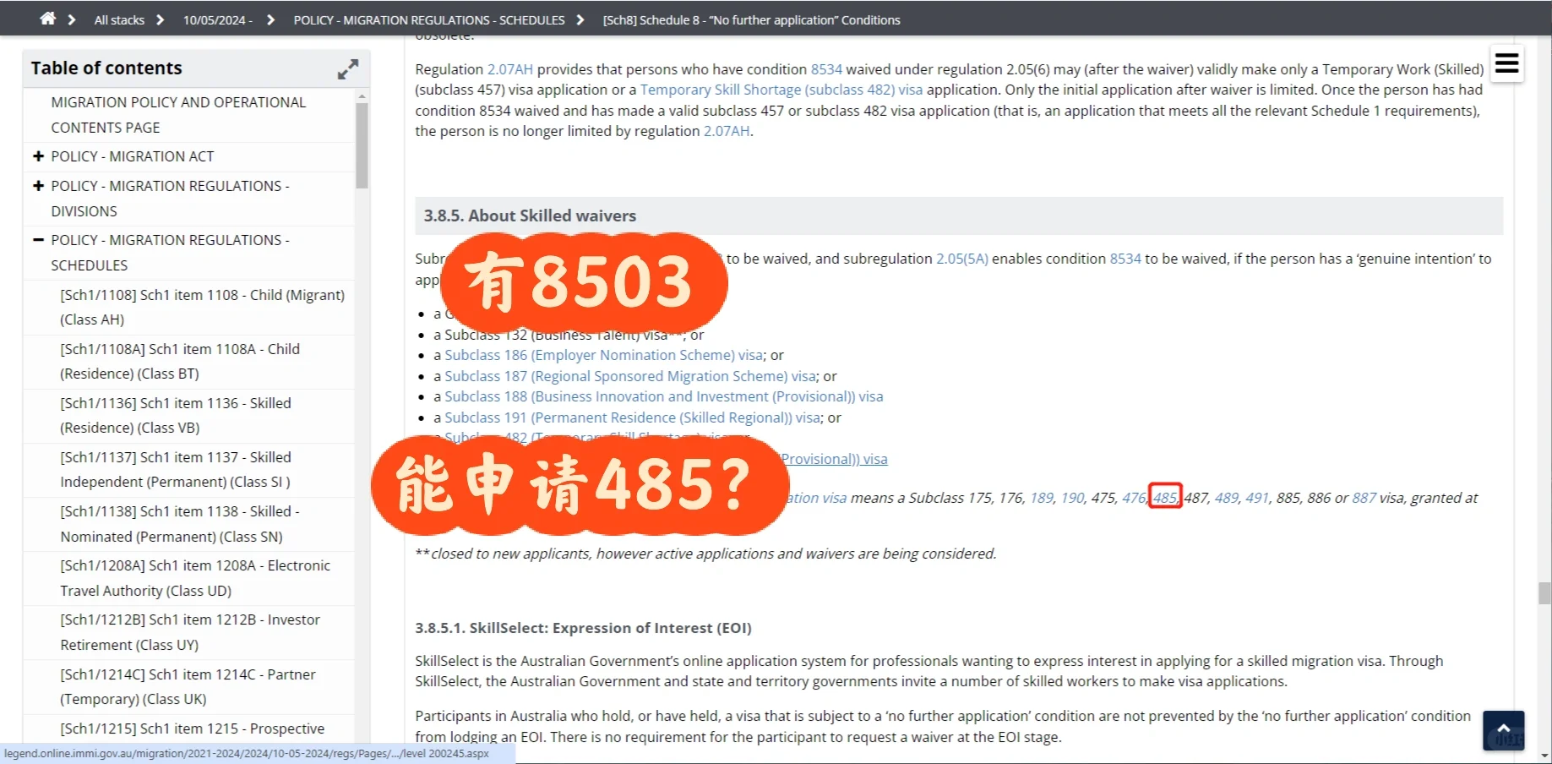The height and width of the screenshot is (764, 1552).
Task: Click the Table of contents title
Action: click(106, 68)
